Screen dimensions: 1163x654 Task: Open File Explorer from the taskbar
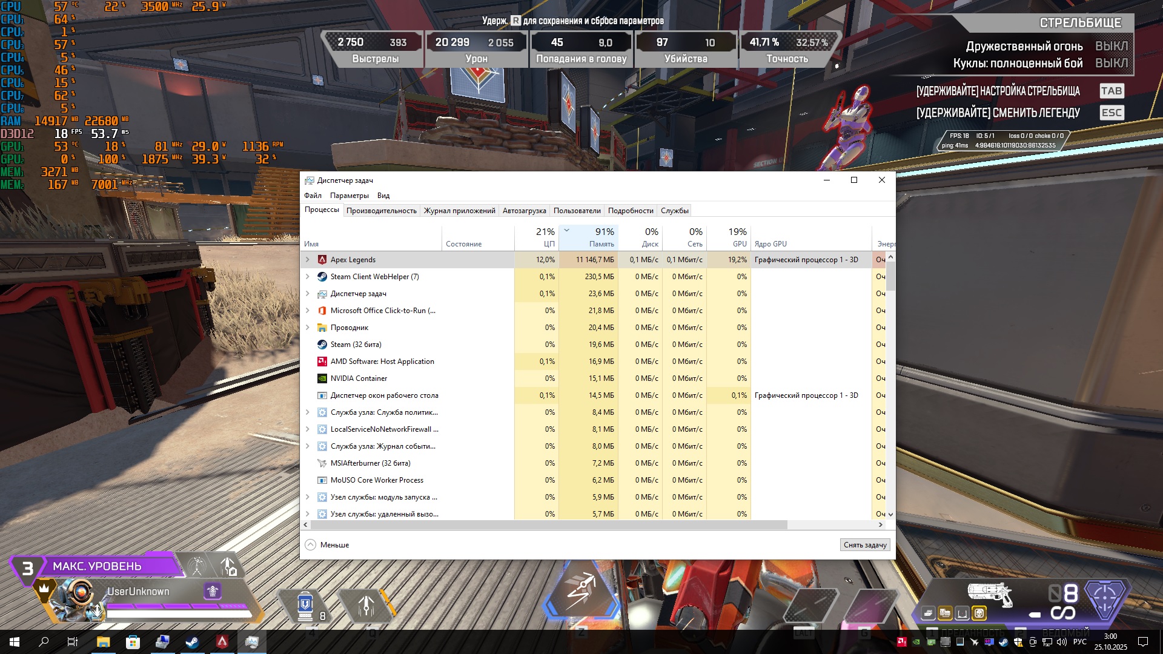tap(103, 642)
